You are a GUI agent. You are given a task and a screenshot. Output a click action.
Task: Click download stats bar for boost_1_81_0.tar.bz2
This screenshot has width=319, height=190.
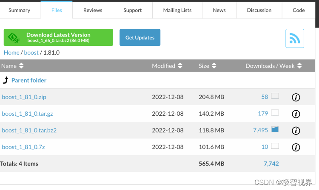[275, 129]
